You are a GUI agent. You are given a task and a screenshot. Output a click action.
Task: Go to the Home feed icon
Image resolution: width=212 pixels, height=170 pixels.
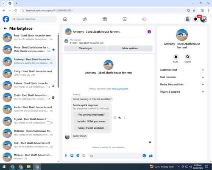(65, 19)
